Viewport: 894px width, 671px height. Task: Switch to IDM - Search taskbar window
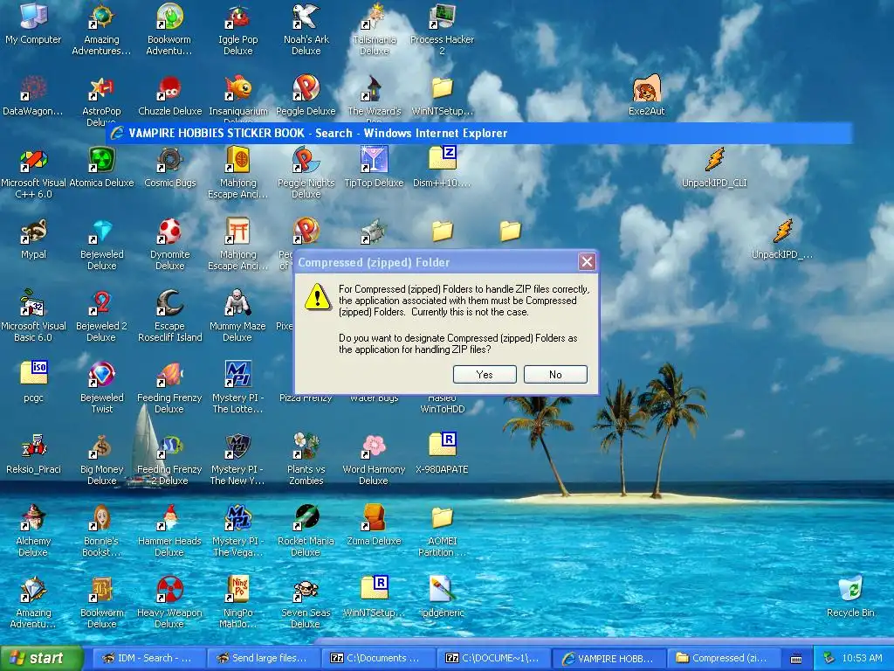pyautogui.click(x=148, y=659)
